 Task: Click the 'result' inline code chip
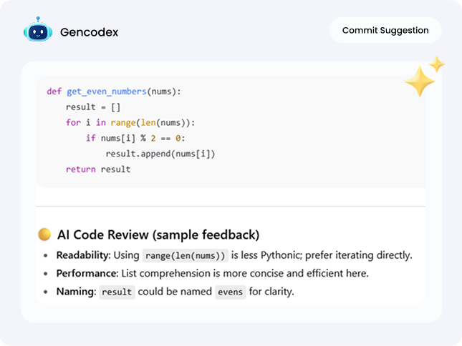click(x=116, y=292)
